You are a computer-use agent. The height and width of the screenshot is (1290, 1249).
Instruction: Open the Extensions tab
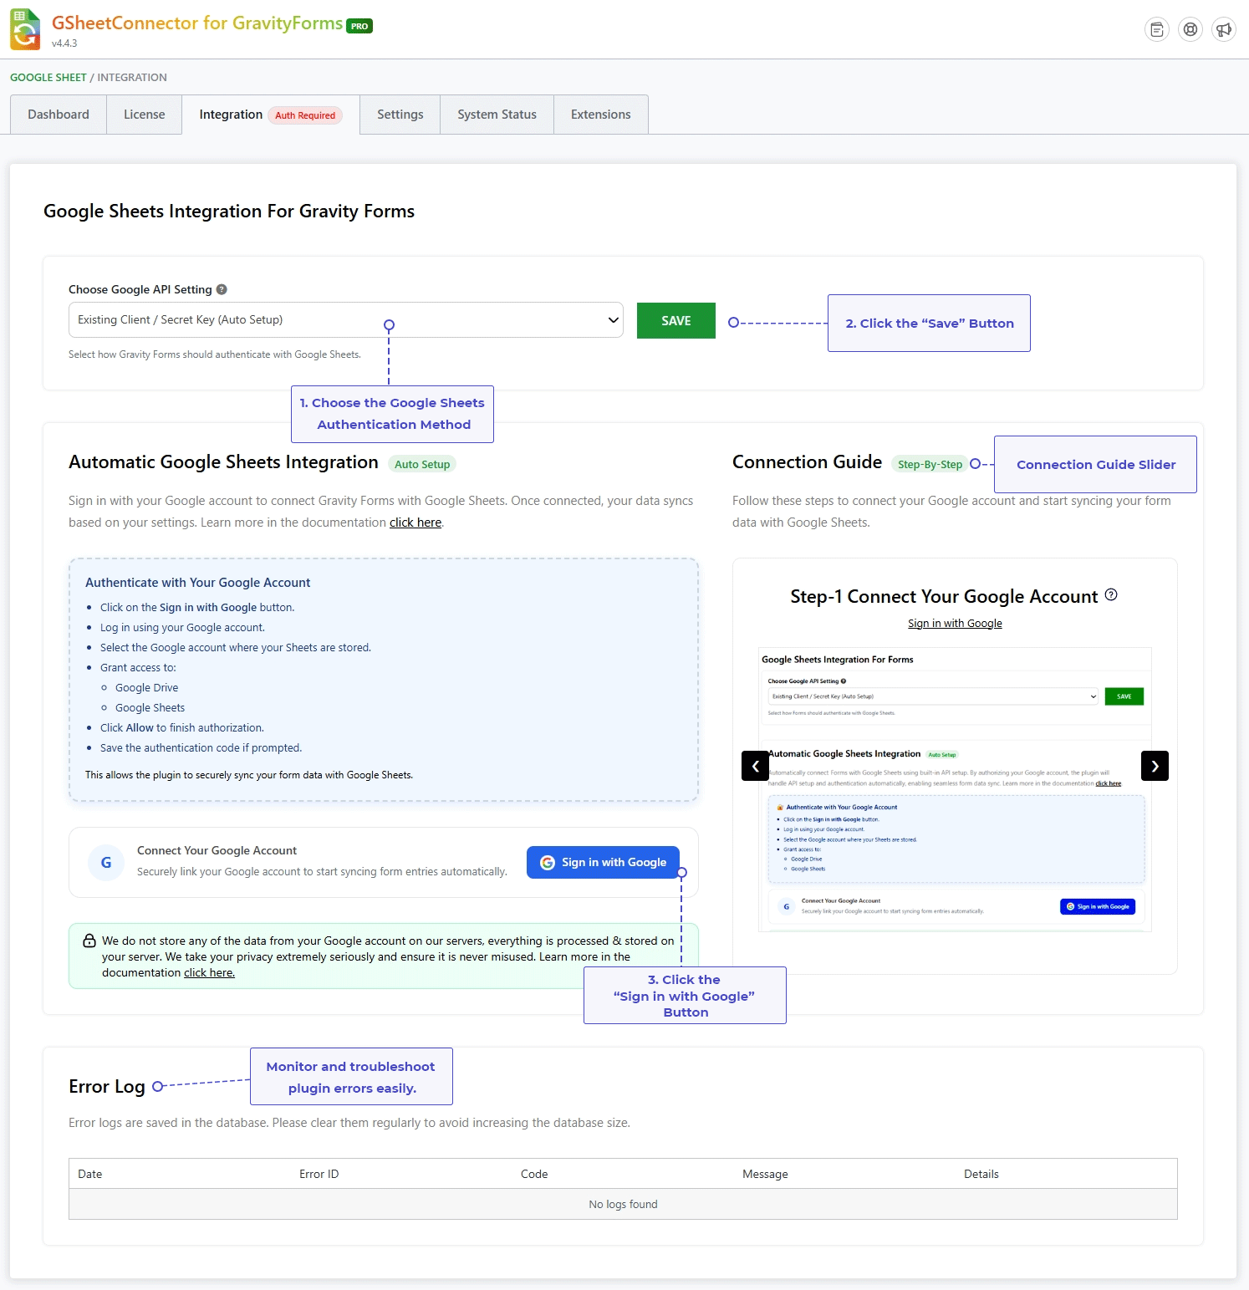pyautogui.click(x=601, y=115)
